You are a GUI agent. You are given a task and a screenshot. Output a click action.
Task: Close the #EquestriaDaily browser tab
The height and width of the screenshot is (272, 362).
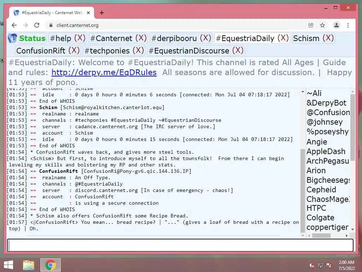(88, 13)
